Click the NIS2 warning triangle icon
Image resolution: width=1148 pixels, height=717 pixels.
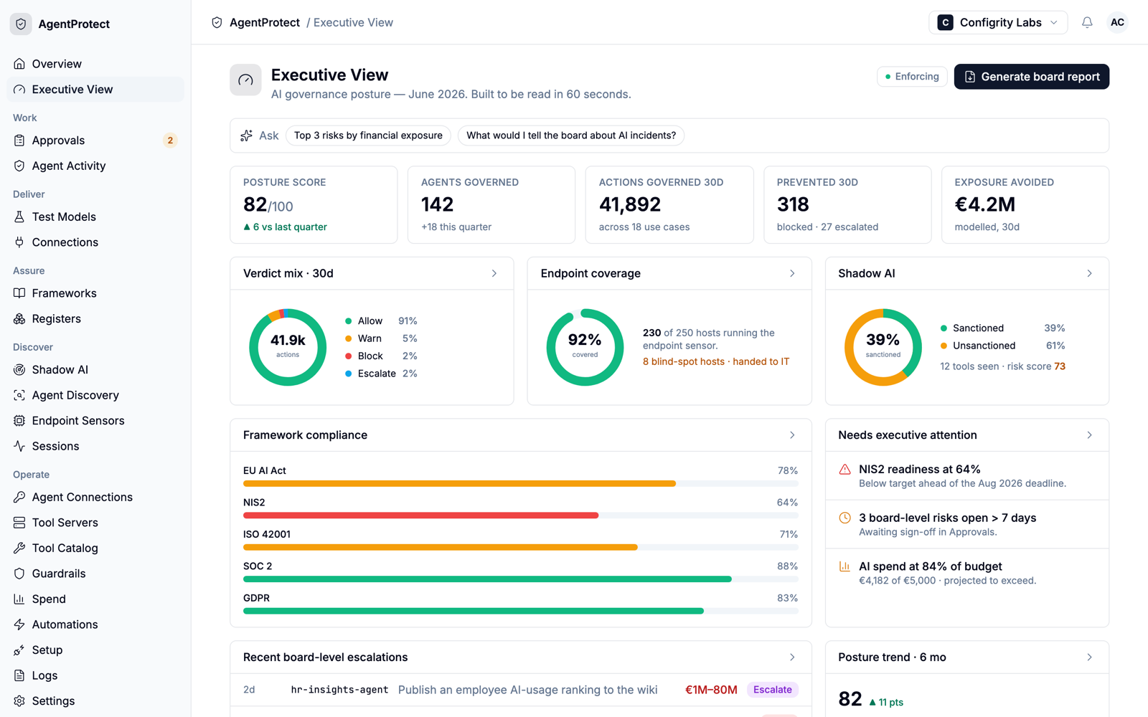click(845, 470)
